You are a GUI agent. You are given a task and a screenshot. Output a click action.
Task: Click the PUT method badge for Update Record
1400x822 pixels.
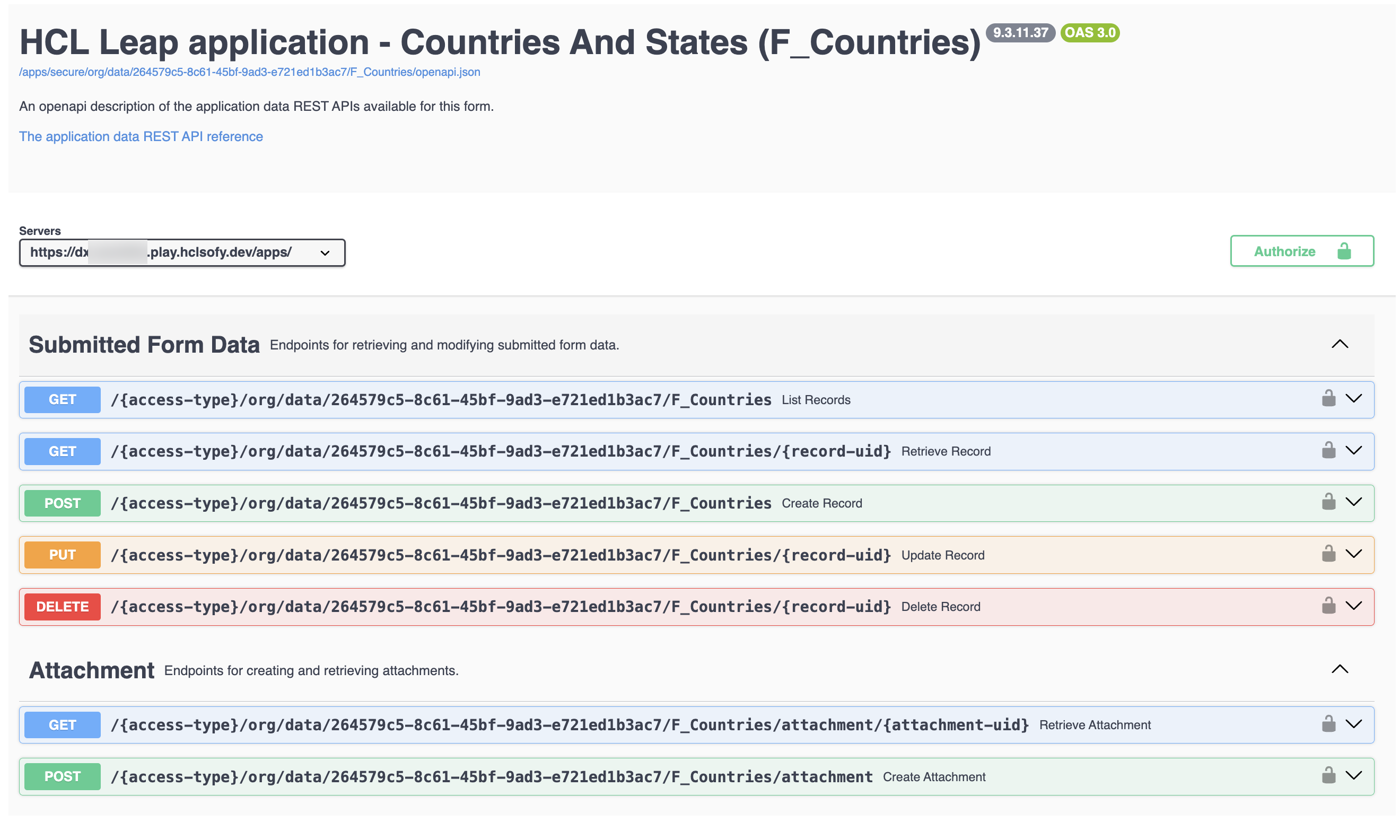tap(62, 555)
